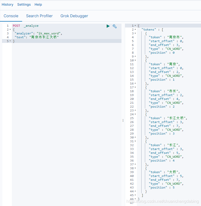Open the Help menu
The image size is (201, 206).
38,4
